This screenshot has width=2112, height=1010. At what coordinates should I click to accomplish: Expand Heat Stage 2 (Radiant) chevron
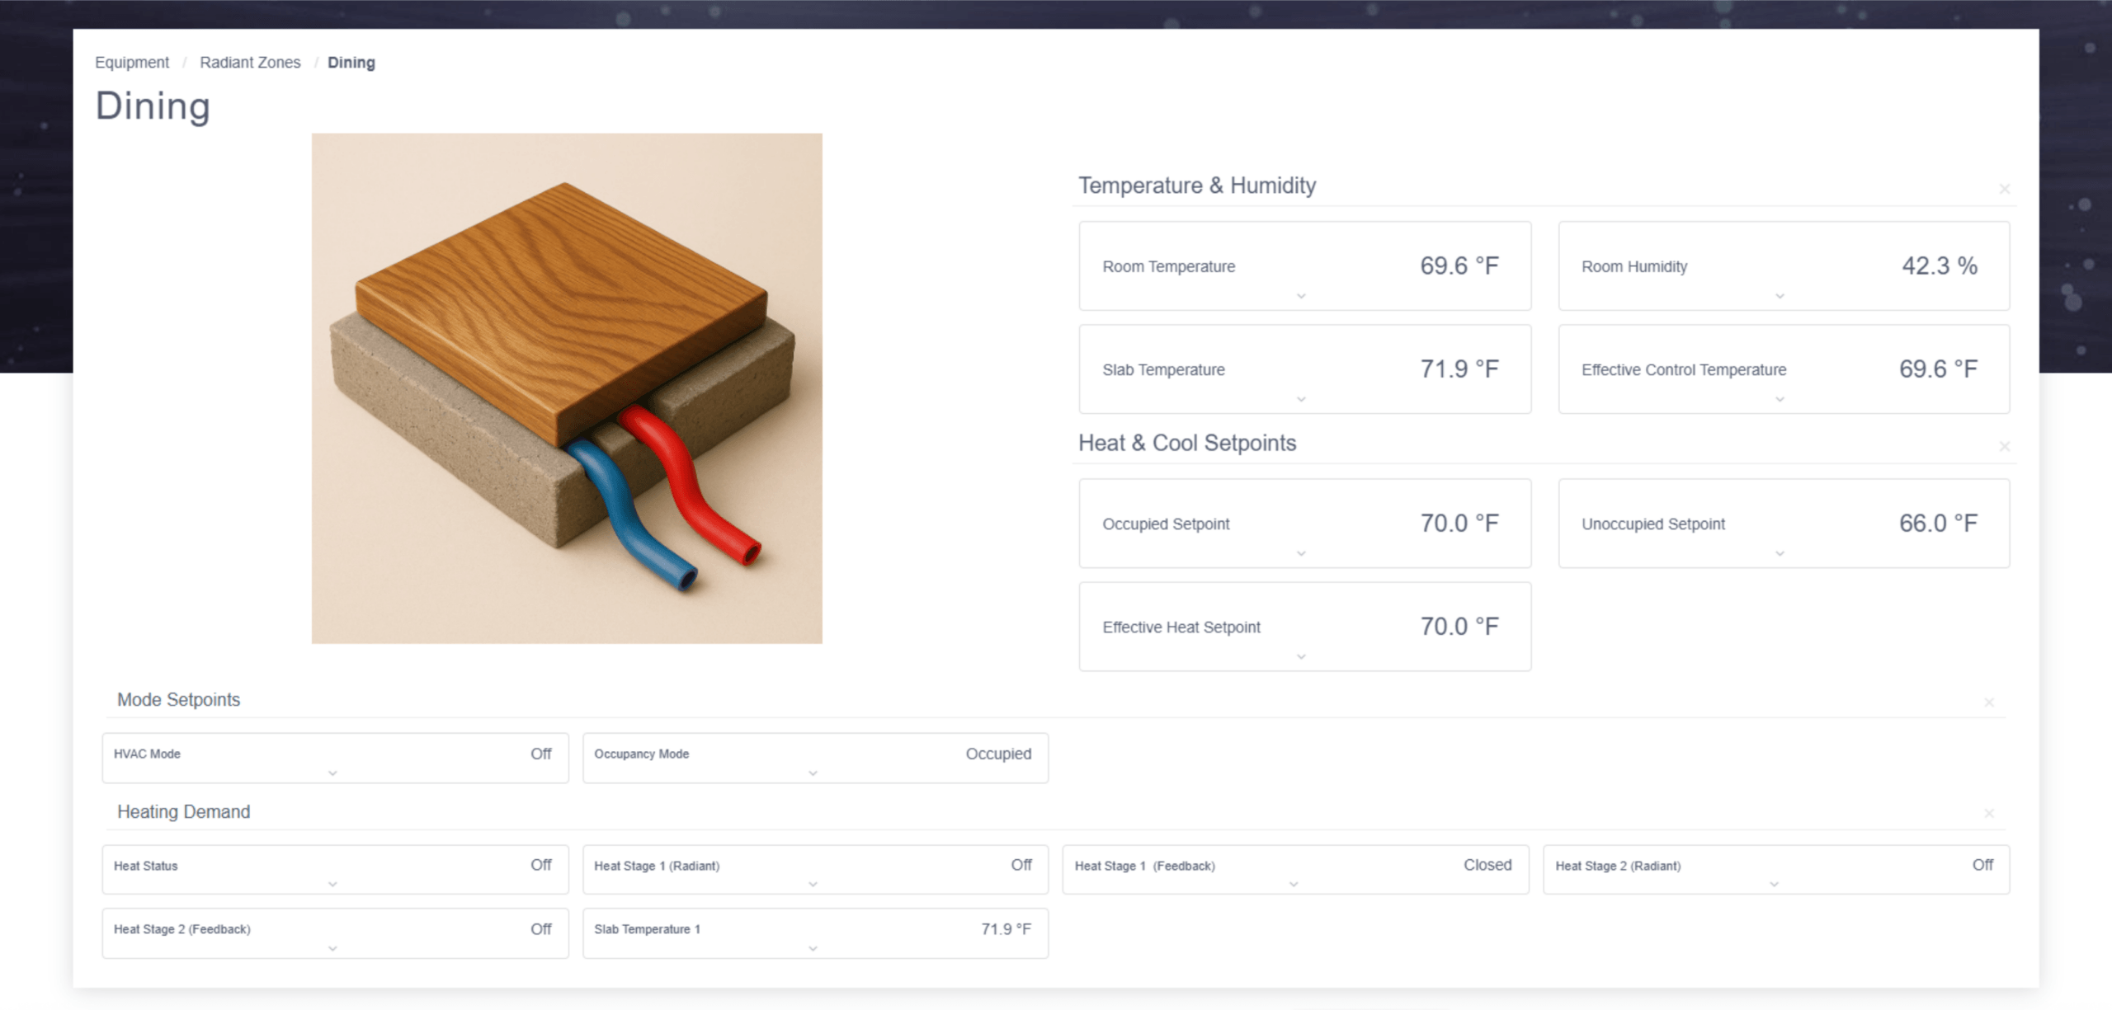(x=1774, y=884)
